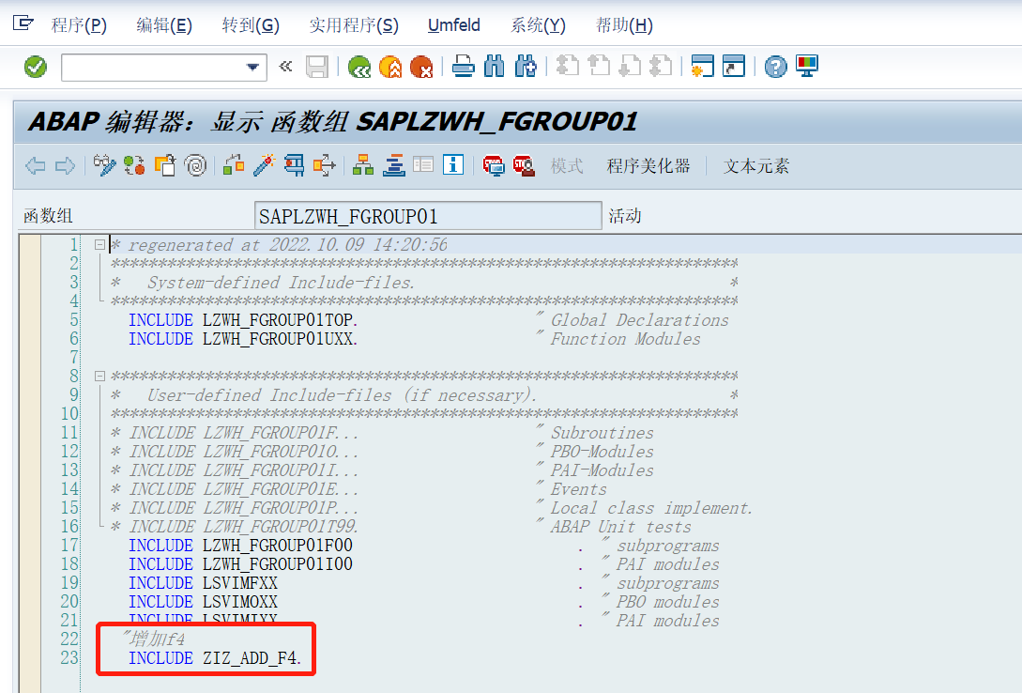Open the Umfeld menu
1022x693 pixels.
coord(453,25)
